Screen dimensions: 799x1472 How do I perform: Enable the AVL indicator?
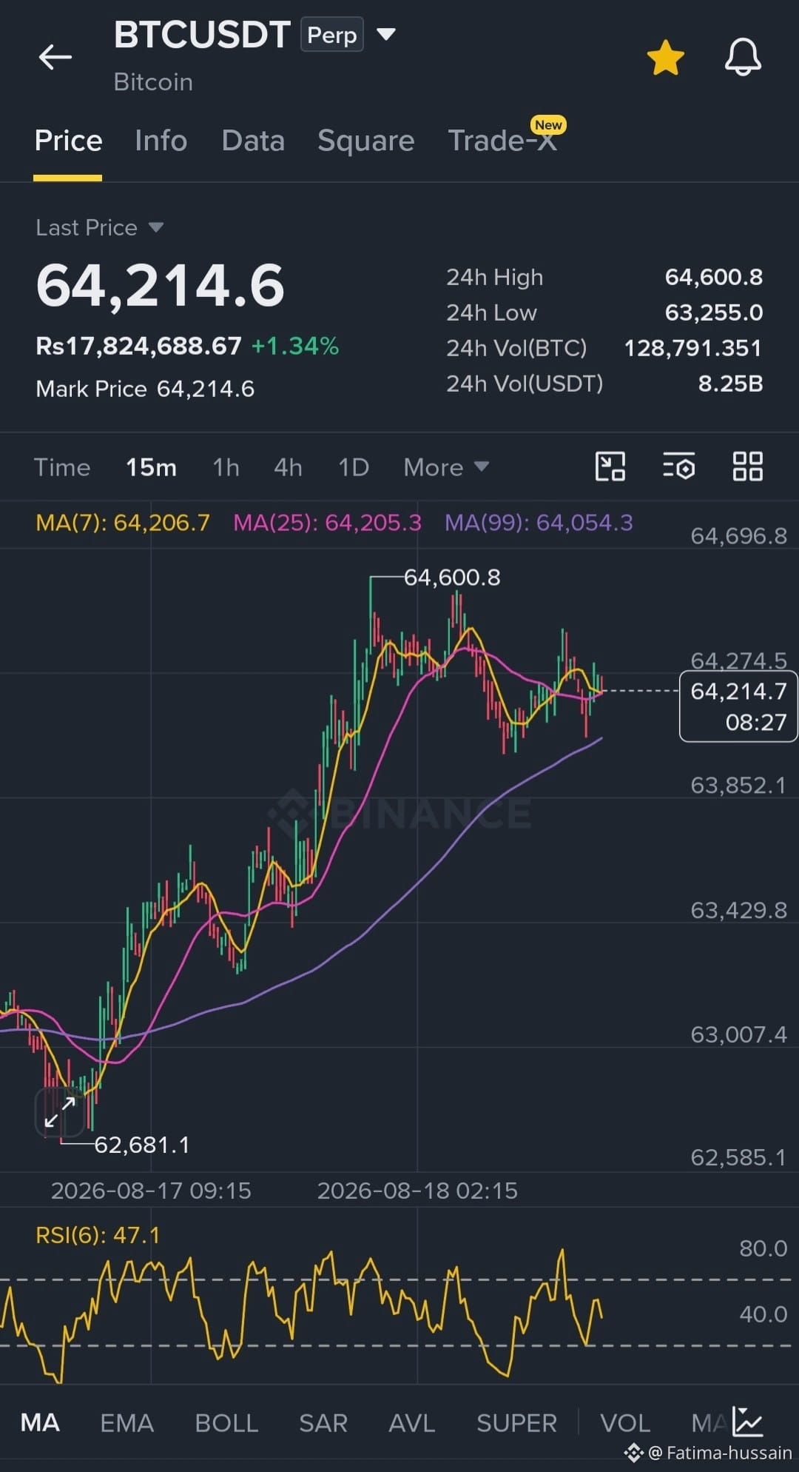(412, 1422)
